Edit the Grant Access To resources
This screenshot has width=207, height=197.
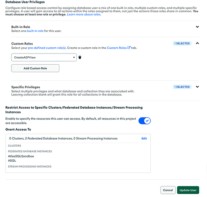144,138
